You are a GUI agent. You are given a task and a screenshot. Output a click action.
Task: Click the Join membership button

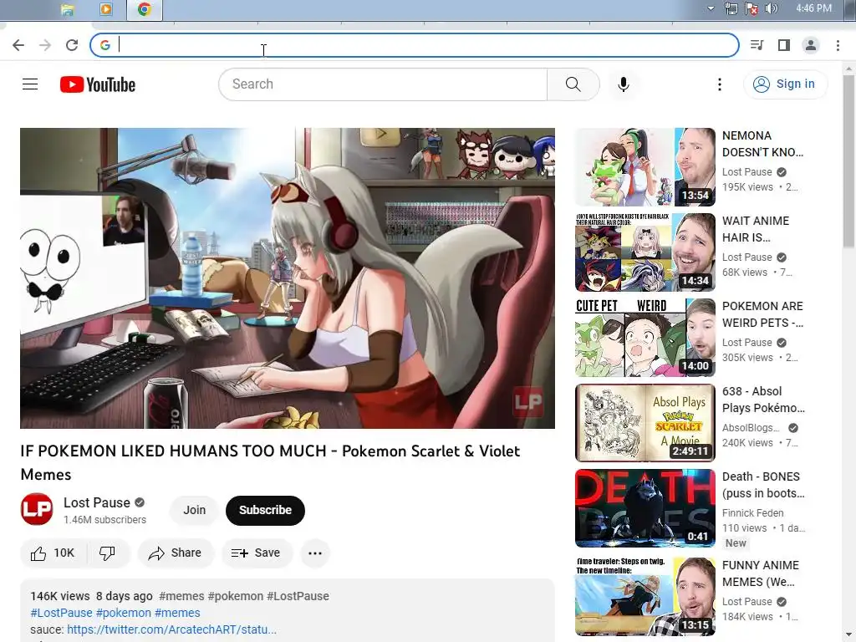point(194,510)
